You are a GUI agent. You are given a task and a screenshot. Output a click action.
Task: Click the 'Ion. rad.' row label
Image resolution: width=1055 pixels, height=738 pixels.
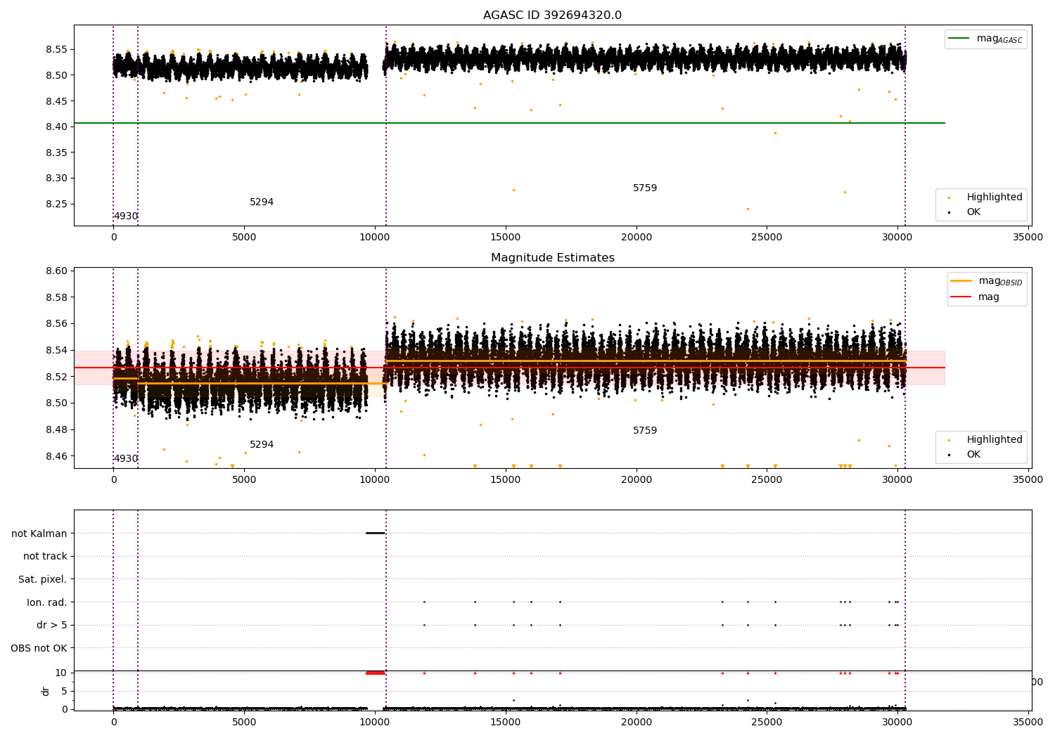coord(47,602)
